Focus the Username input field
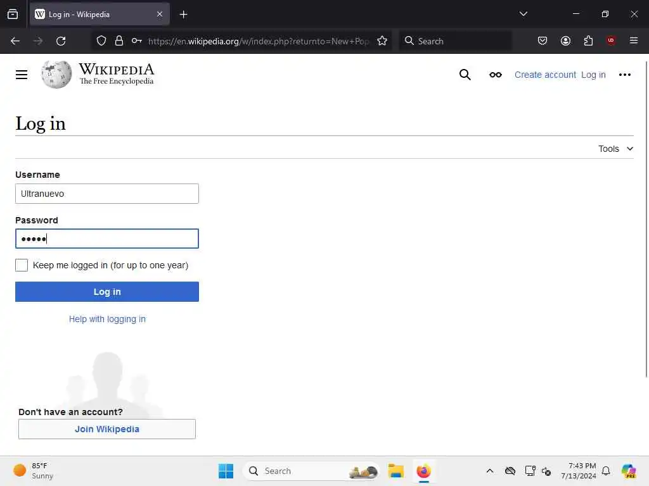Screen dimensions: 649x486 [106, 194]
